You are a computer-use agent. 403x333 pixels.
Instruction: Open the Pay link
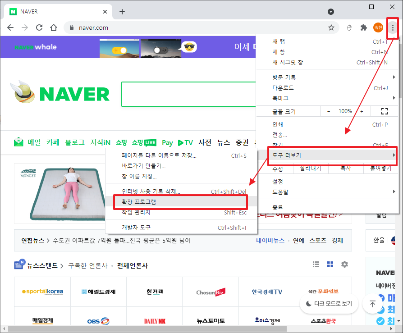tap(167, 143)
